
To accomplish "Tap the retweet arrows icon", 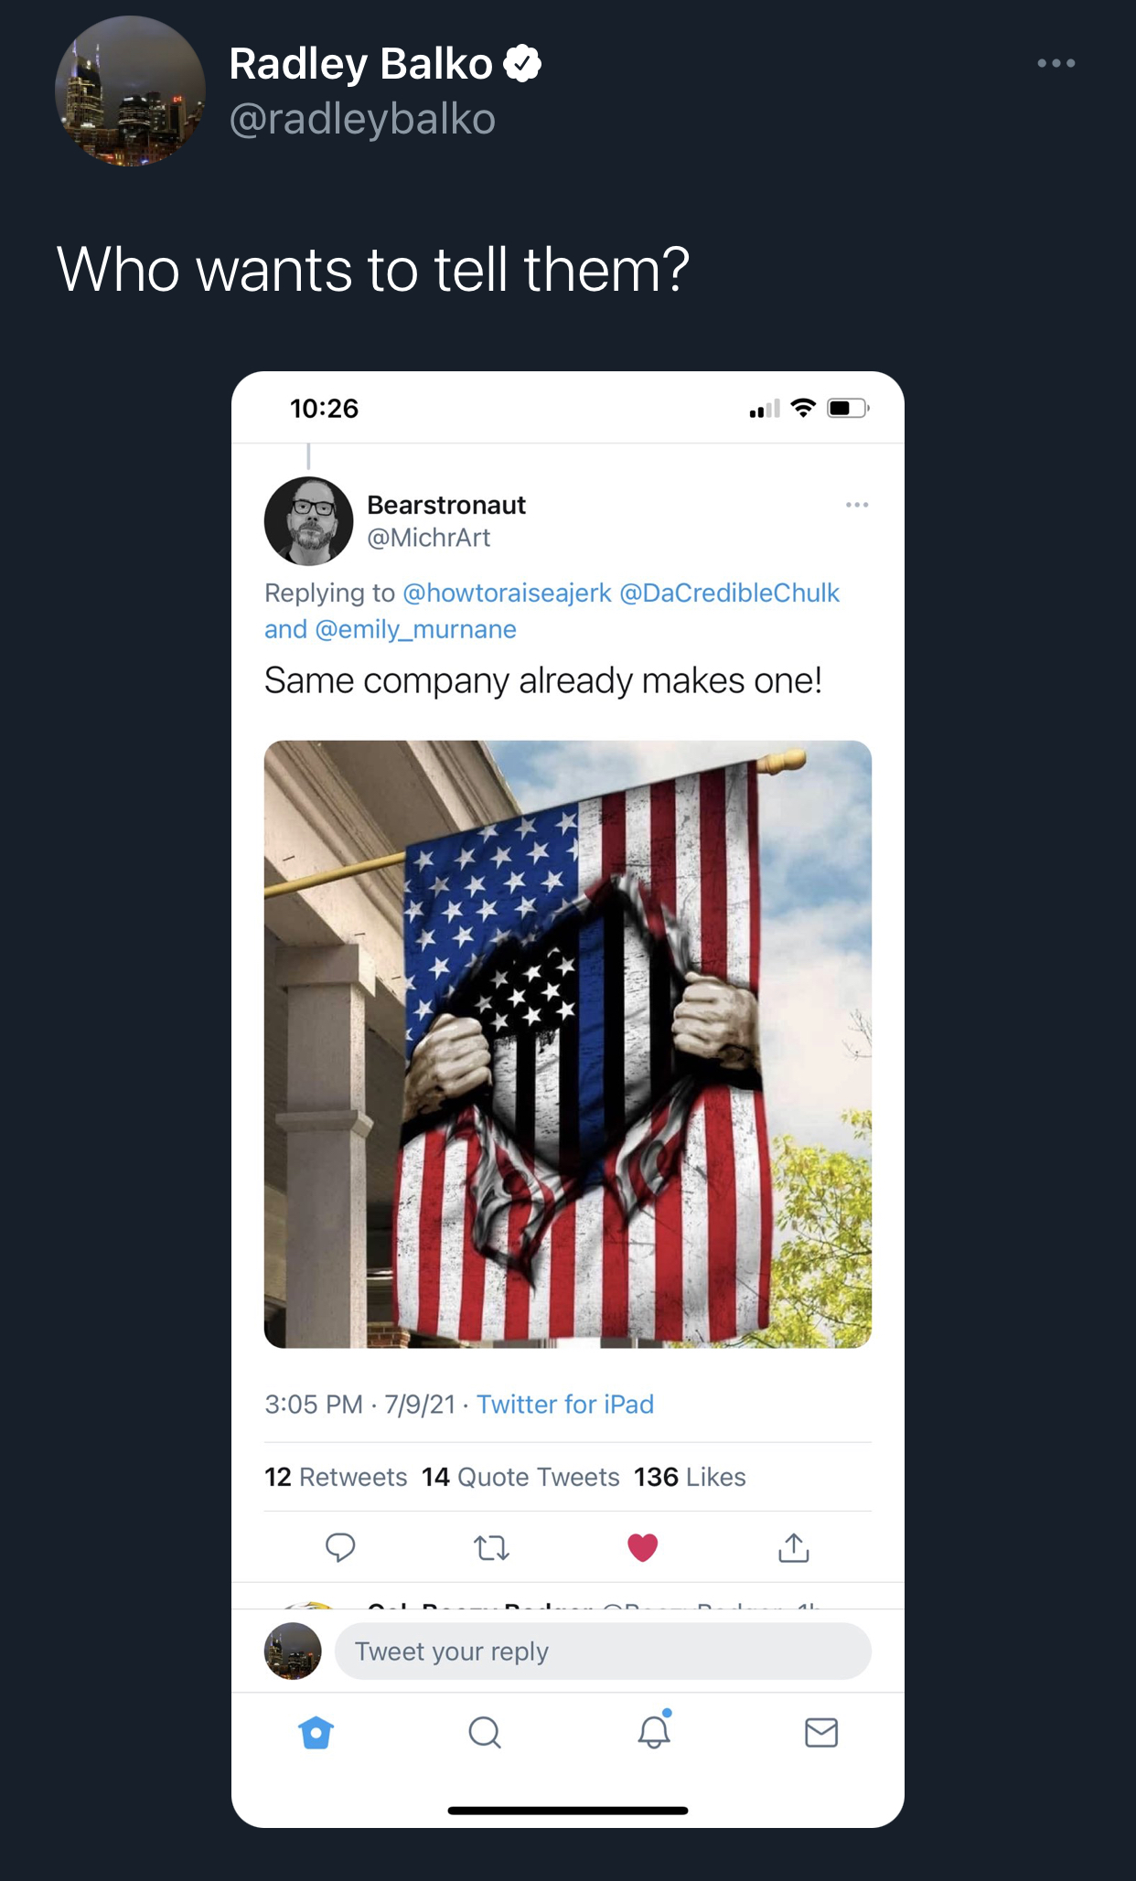I will [x=491, y=1547].
